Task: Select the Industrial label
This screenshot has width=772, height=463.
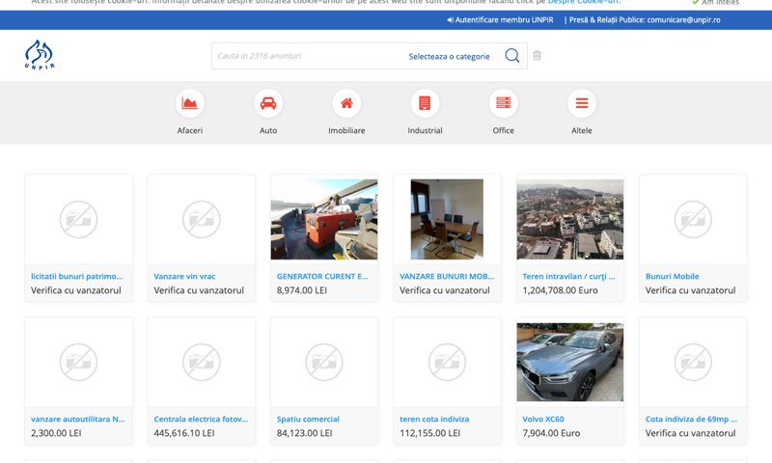Action: [x=425, y=130]
